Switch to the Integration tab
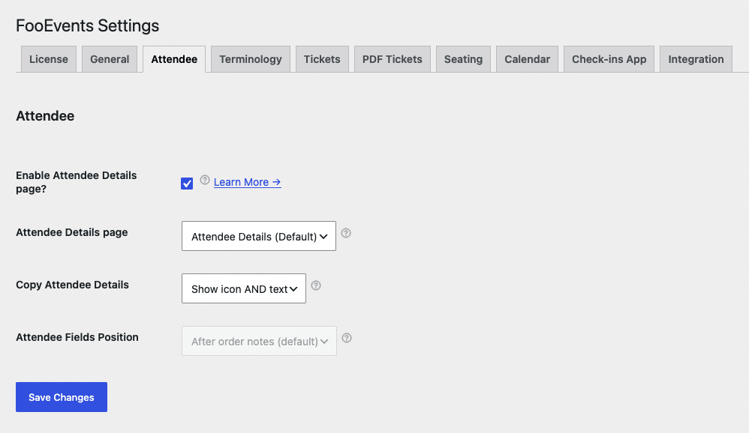749x433 pixels. 696,59
